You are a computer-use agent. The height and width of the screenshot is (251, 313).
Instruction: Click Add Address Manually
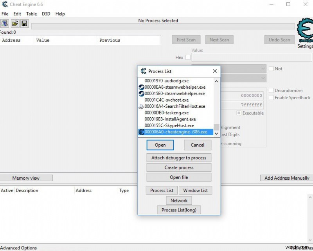(286, 178)
